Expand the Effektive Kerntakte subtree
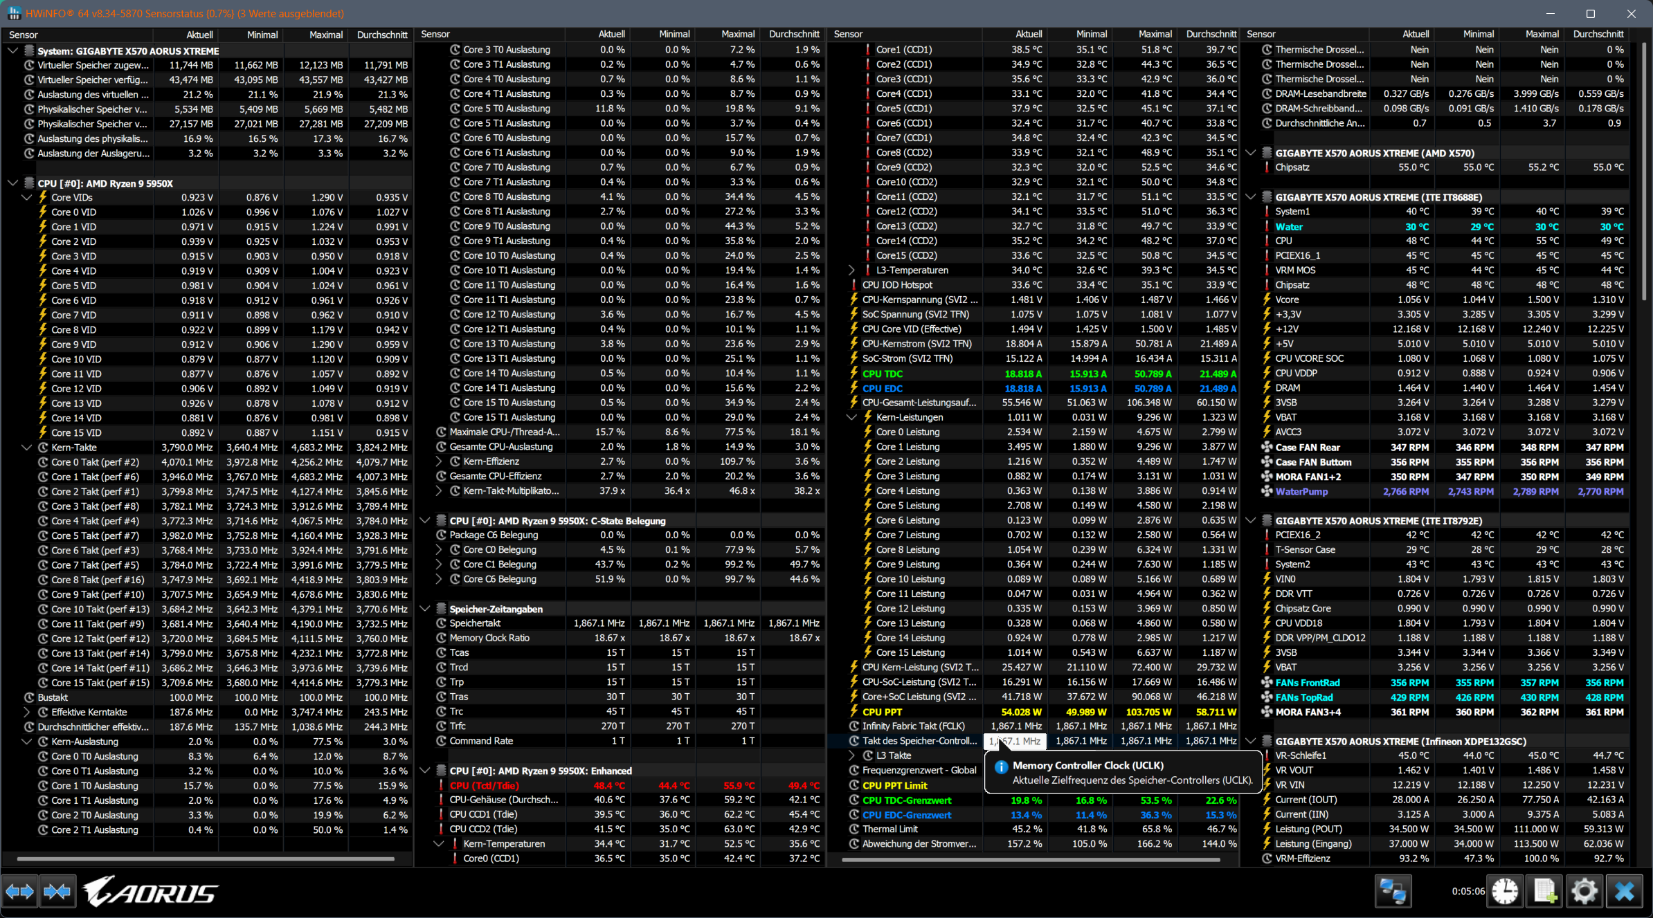The image size is (1653, 918). coord(26,712)
